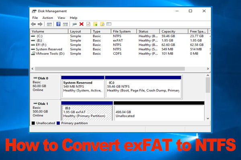This screenshot has height=160, width=241.
Task: Click the 59.46 GB capacity cell
Action: (168, 36)
